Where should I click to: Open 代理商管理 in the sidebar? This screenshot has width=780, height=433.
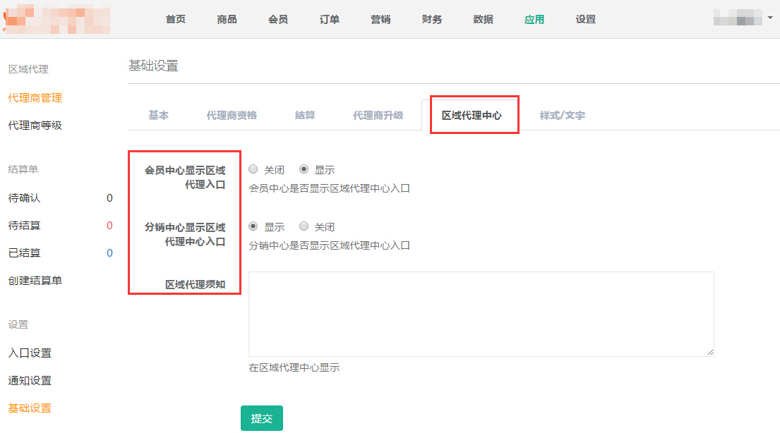coord(35,97)
